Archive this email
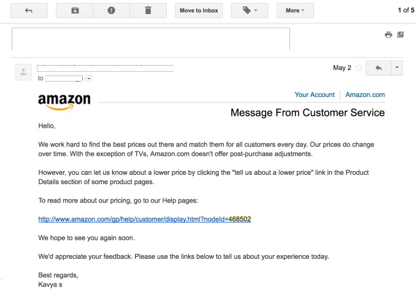This screenshot has height=292, width=417. (75, 10)
